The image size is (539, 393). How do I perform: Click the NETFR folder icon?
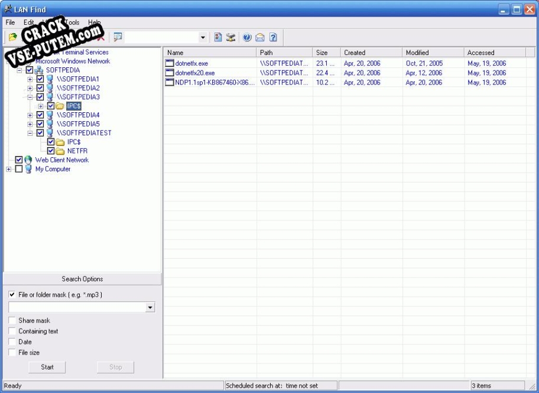pyautogui.click(x=60, y=151)
